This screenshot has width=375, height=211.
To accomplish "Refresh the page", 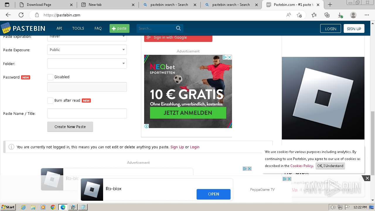I will coord(21,15).
